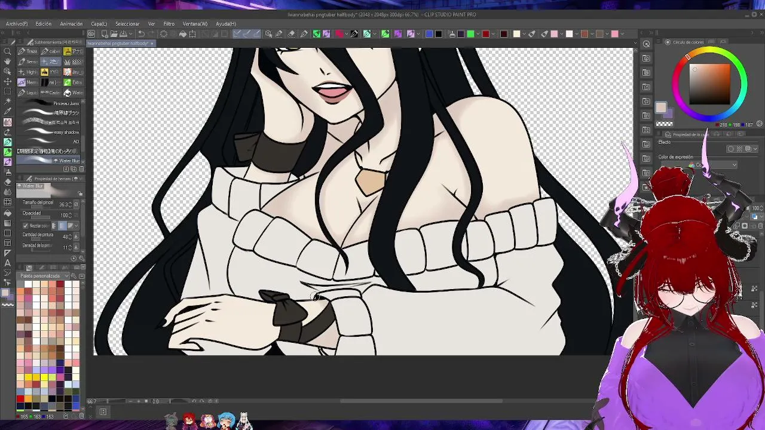
Task: Select the Figure shape tool
Action: (8, 233)
